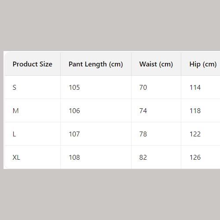Click hip value 122
This screenshot has width=220, height=220.
[x=195, y=134]
